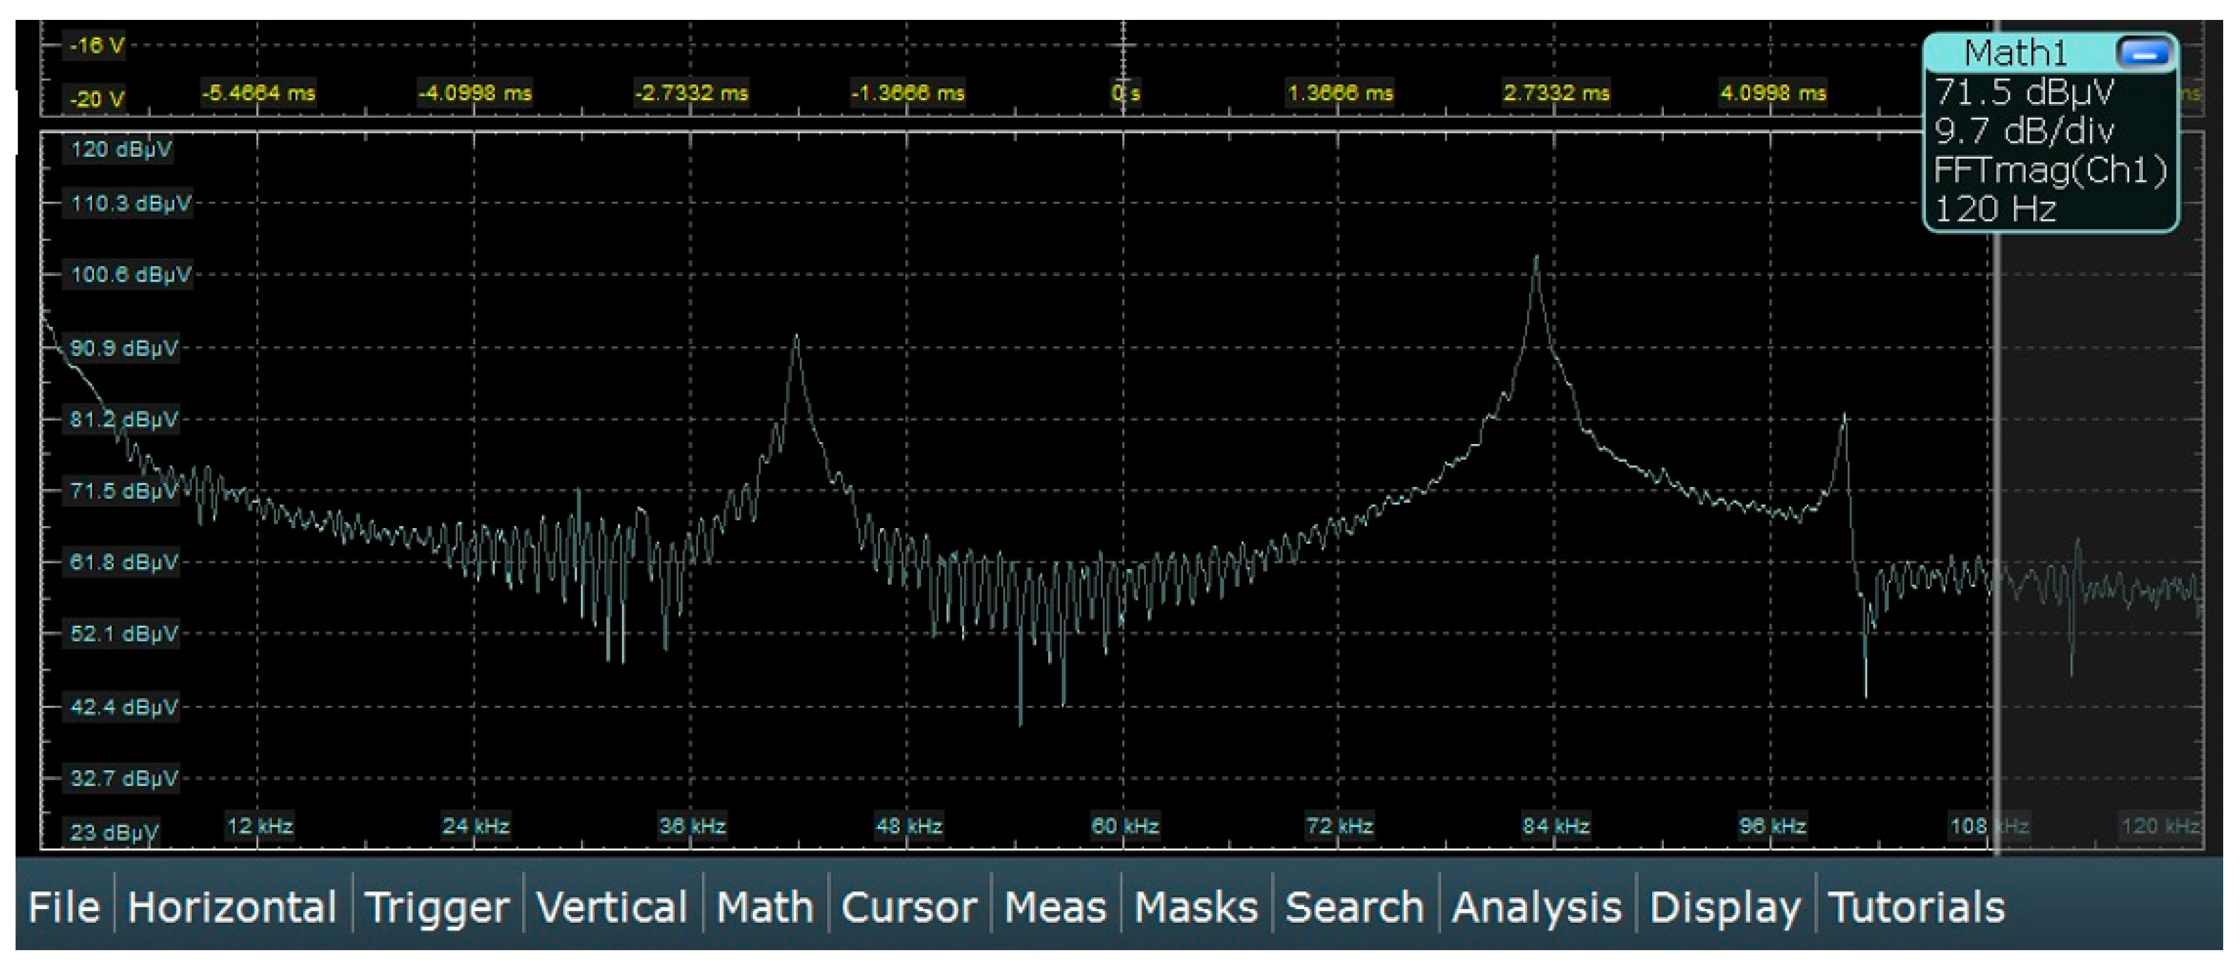
Task: Open the Masks menu
Action: [1196, 907]
